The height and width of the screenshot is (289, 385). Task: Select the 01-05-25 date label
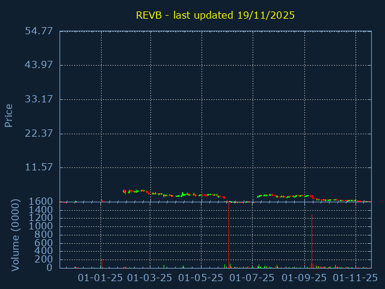point(202,278)
